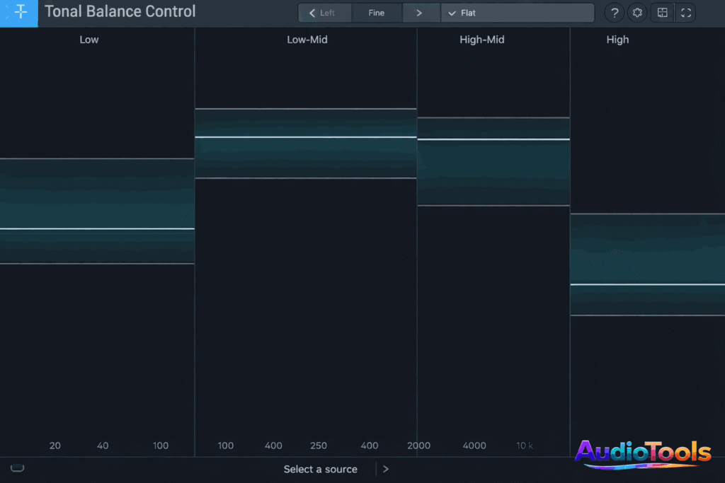Image resolution: width=725 pixels, height=483 pixels.
Task: Enter fullscreen with the expand icon
Action: 685,13
